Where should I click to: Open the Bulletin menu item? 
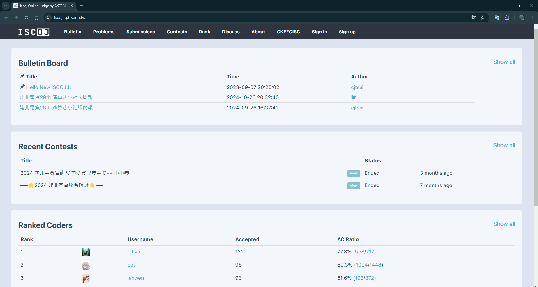[73, 32]
